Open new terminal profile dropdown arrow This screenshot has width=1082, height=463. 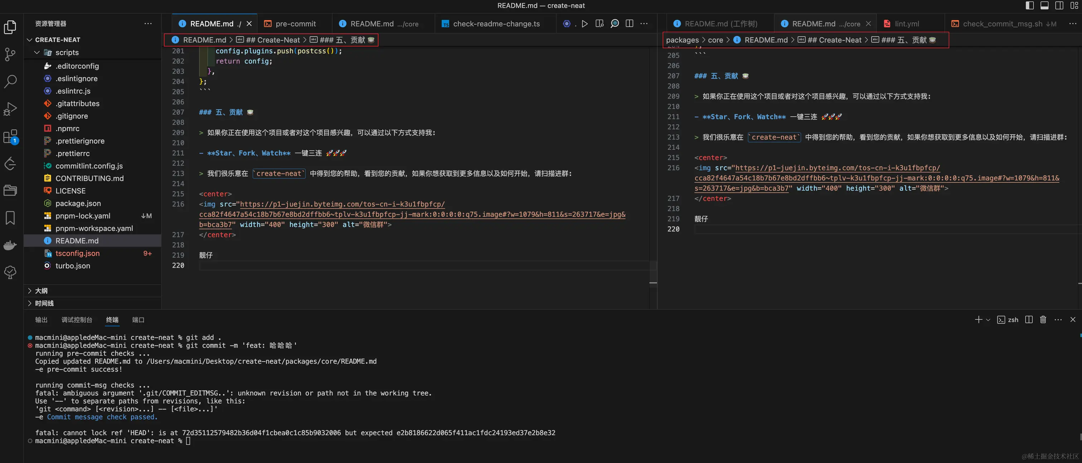988,320
